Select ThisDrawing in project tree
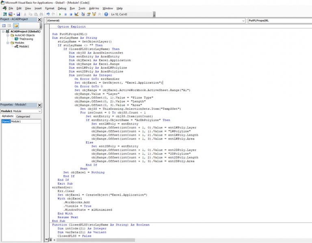This screenshot has width=312, height=243. click(26, 39)
